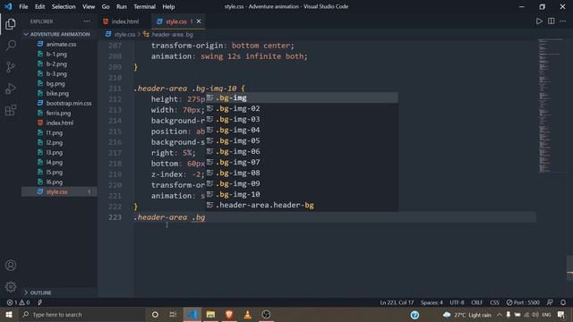Image resolution: width=573 pixels, height=322 pixels.
Task: Click the Port: 5500 Live Server status
Action: (x=523, y=302)
